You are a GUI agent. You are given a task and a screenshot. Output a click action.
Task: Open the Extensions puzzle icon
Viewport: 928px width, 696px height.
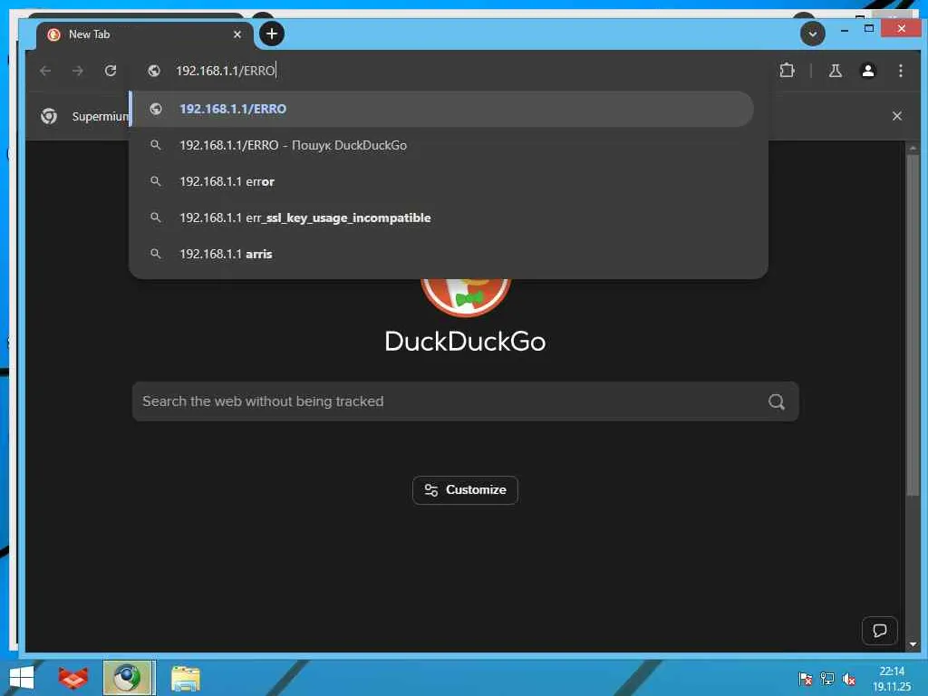tap(787, 71)
